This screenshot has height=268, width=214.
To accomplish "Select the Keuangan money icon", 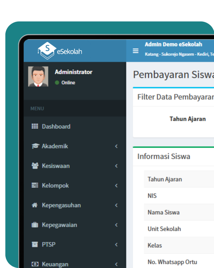I will coord(36,264).
